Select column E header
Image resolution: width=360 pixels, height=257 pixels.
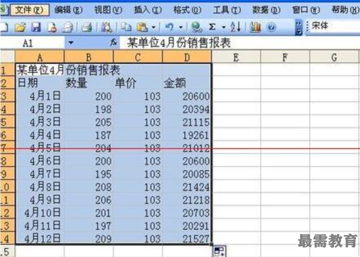[x=236, y=57]
